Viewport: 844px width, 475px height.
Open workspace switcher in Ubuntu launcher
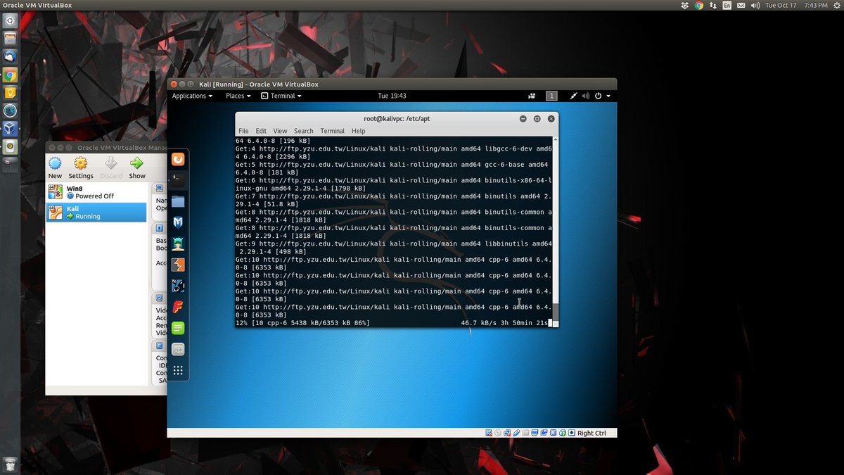tap(10, 165)
